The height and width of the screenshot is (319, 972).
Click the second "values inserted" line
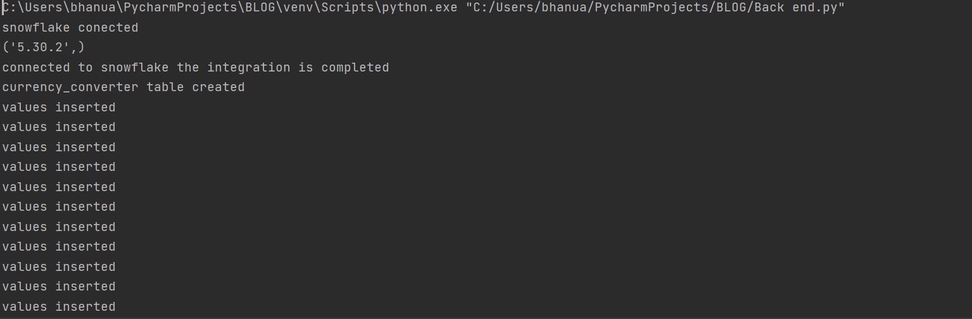coord(59,127)
